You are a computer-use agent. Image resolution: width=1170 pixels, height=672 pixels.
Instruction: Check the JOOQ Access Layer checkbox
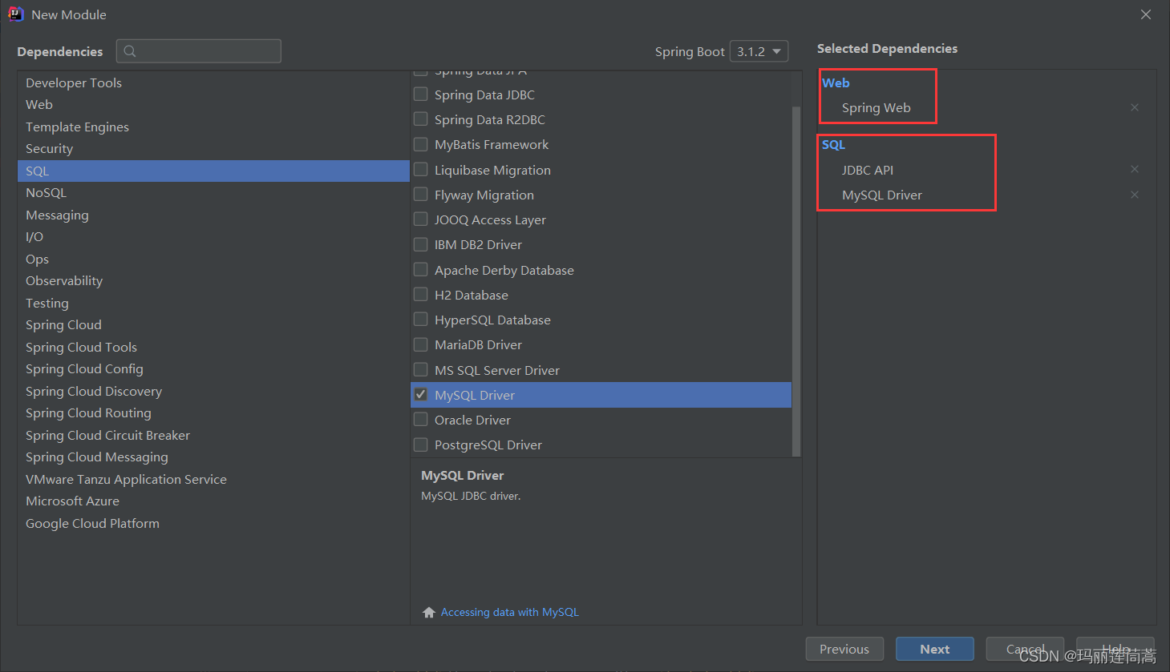pyautogui.click(x=420, y=219)
